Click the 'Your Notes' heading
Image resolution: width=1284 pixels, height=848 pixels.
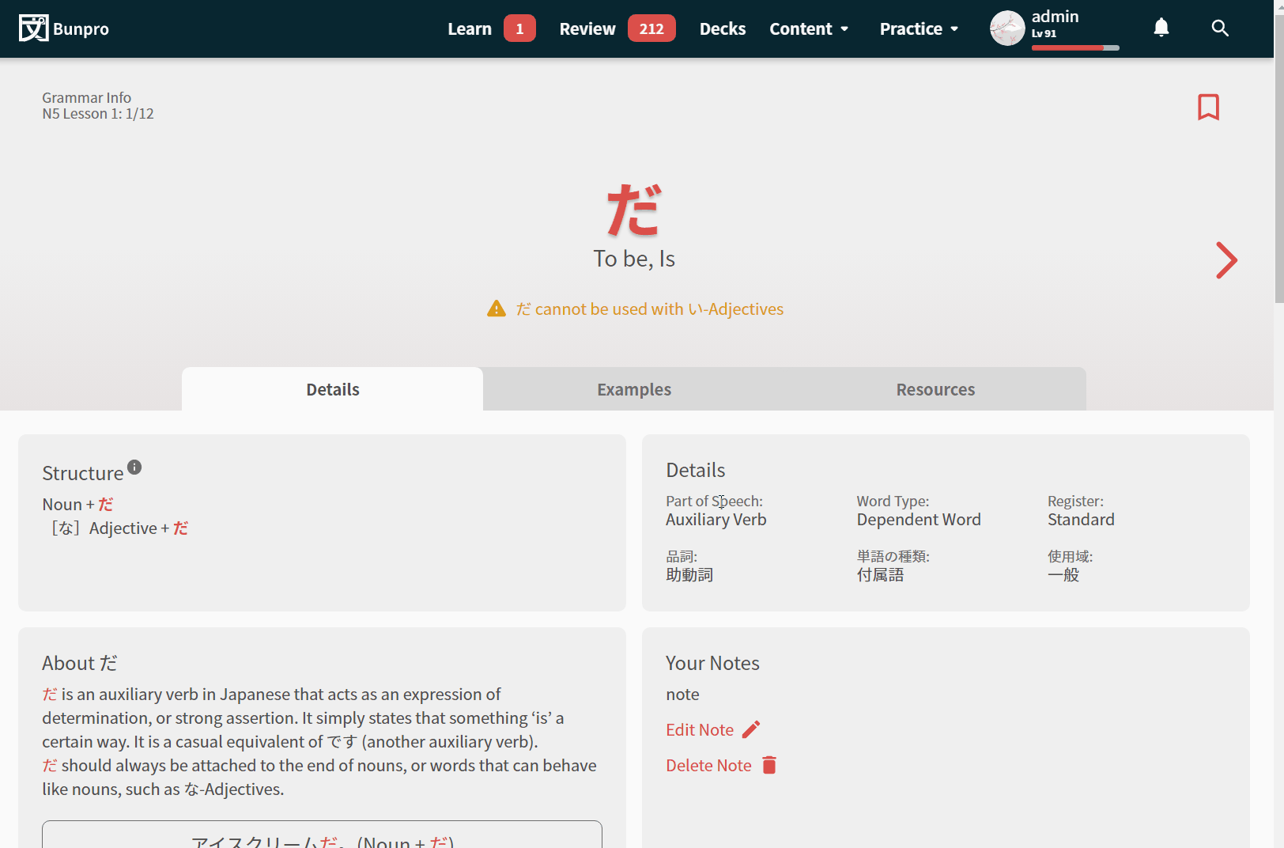point(712,663)
